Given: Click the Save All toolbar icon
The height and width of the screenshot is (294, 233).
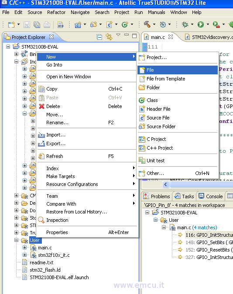Looking at the screenshot, I should click(37, 24).
